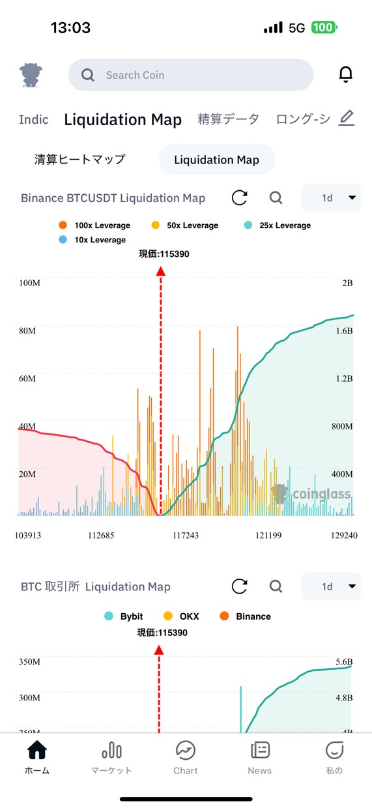Click the 117243 x-axis price label
This screenshot has height=808, width=372.
[186, 536]
